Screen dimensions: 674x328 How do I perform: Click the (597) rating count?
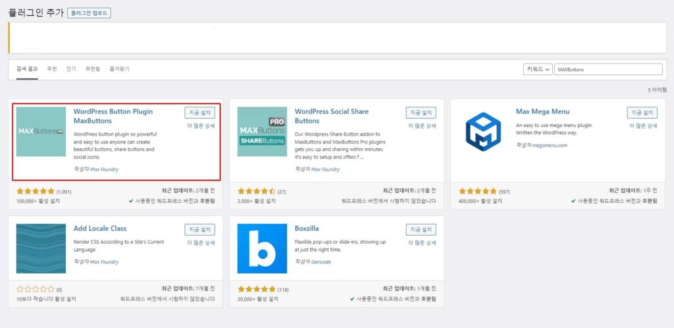click(504, 192)
